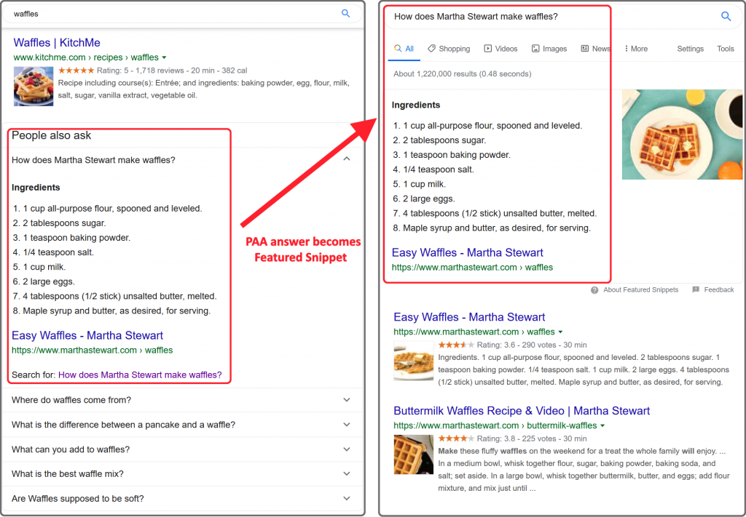Open the Buttermilk Waffles result thumbnail

click(x=414, y=454)
